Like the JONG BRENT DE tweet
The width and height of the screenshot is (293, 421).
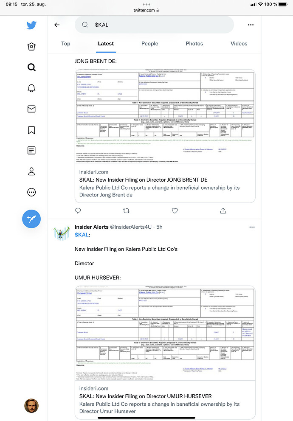(x=175, y=211)
